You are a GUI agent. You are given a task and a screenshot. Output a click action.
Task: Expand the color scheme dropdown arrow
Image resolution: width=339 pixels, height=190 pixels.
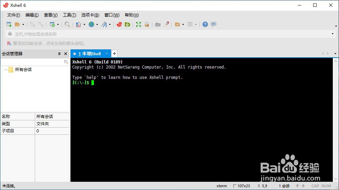[84, 25]
